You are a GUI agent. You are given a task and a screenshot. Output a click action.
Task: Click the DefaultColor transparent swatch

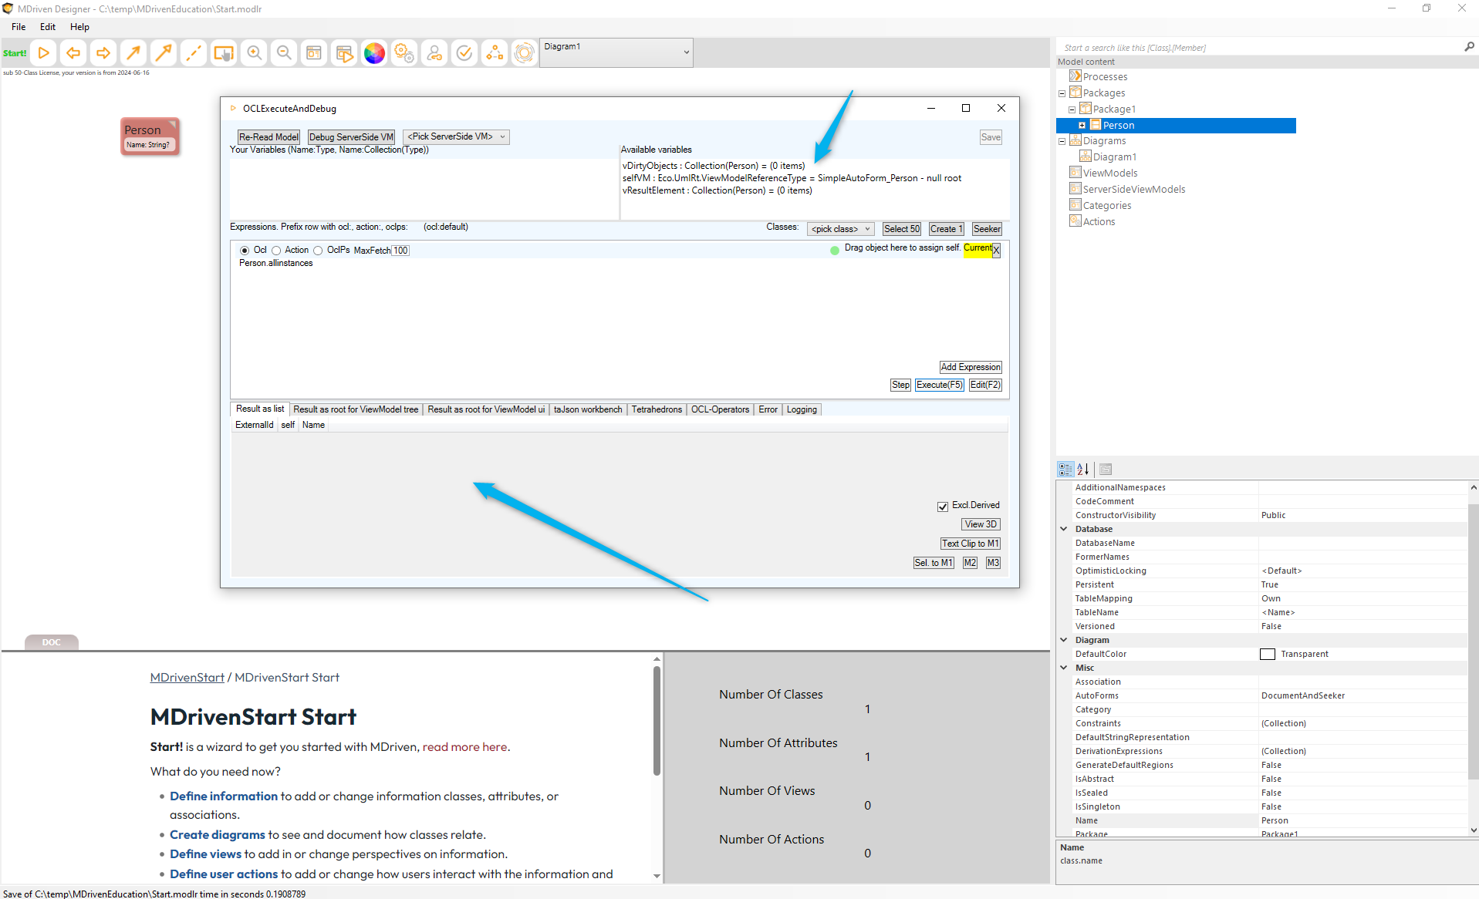click(x=1268, y=655)
